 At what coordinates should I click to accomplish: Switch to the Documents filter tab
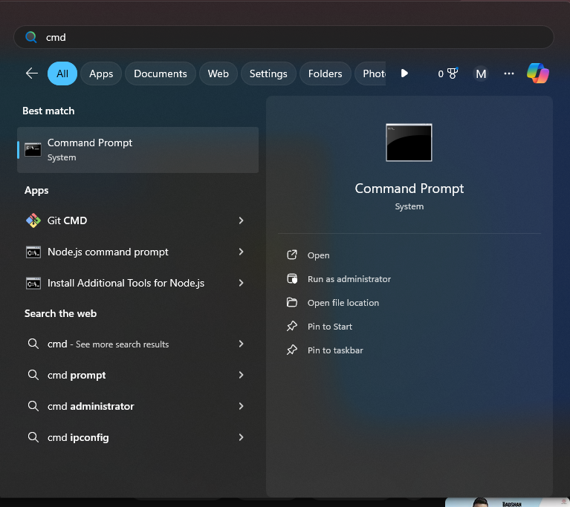pyautogui.click(x=161, y=73)
